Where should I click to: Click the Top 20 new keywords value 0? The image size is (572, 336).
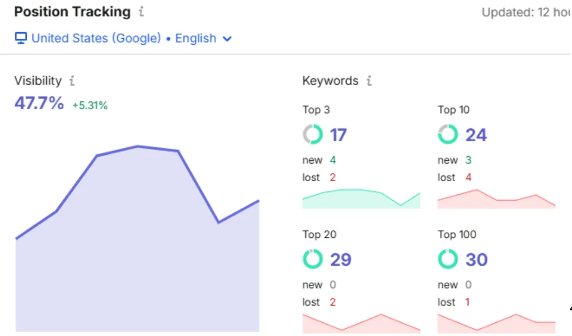click(x=333, y=285)
